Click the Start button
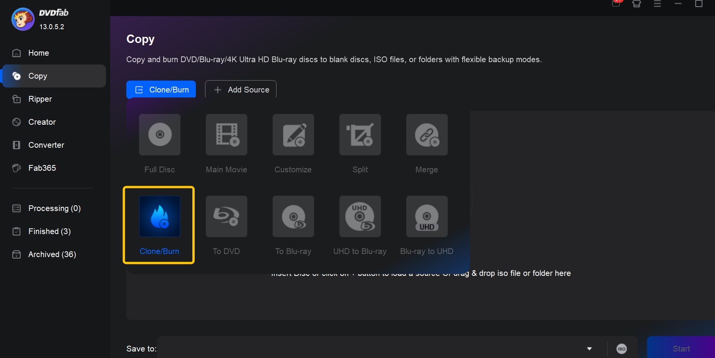Viewport: 715px width, 358px height. point(681,348)
